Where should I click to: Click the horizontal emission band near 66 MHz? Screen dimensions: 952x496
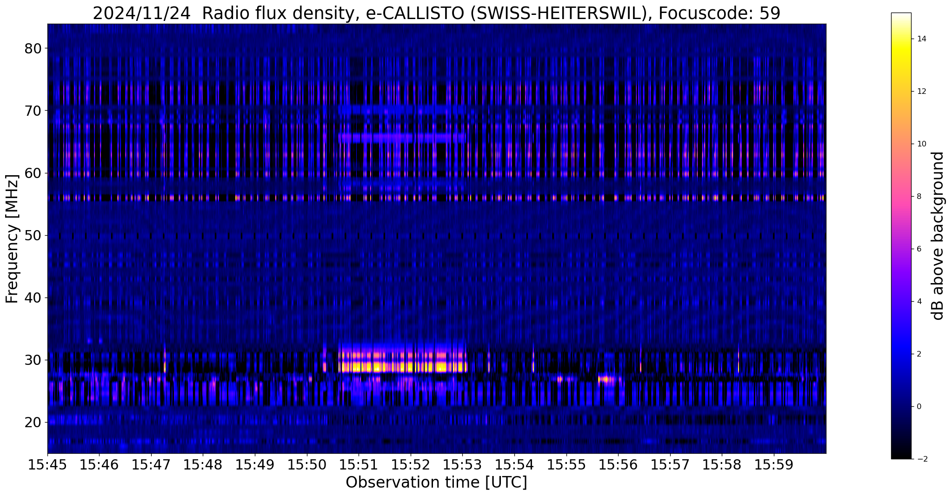point(402,138)
